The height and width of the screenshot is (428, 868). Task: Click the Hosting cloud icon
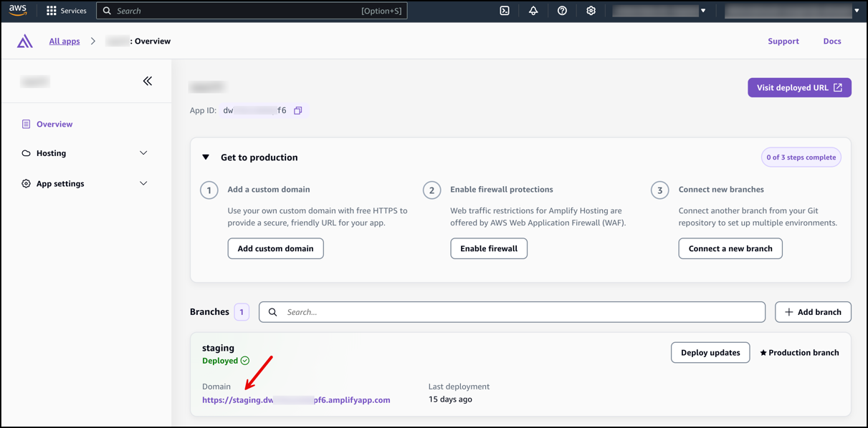26,153
